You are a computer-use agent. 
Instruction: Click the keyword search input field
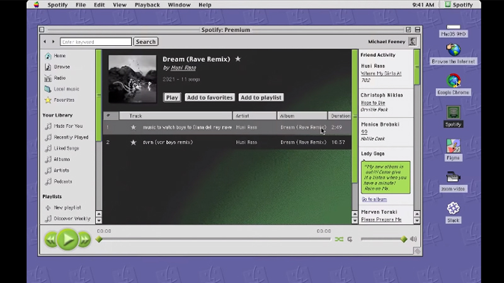96,42
